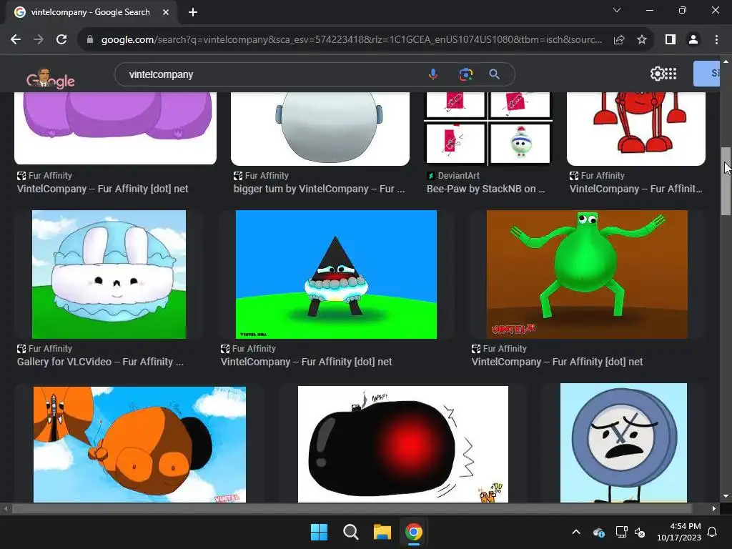Open Windows taskbar Search

(350, 532)
